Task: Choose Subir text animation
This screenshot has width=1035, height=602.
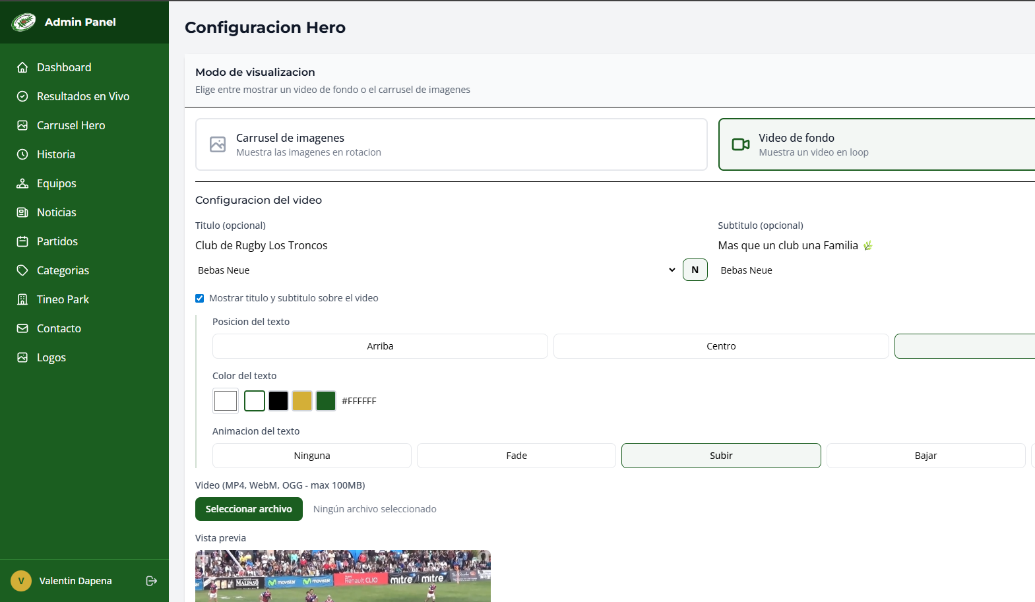Action: (721, 456)
